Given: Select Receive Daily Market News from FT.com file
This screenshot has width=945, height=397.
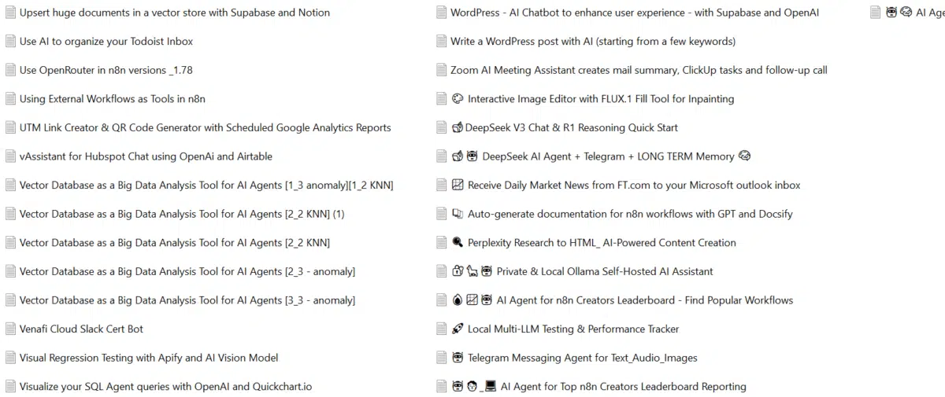Looking at the screenshot, I should tap(633, 185).
